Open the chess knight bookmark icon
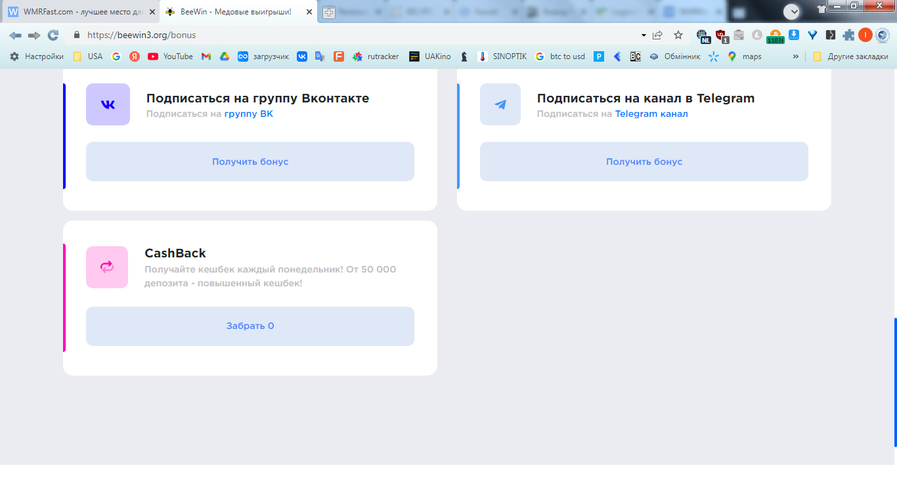 click(x=464, y=56)
